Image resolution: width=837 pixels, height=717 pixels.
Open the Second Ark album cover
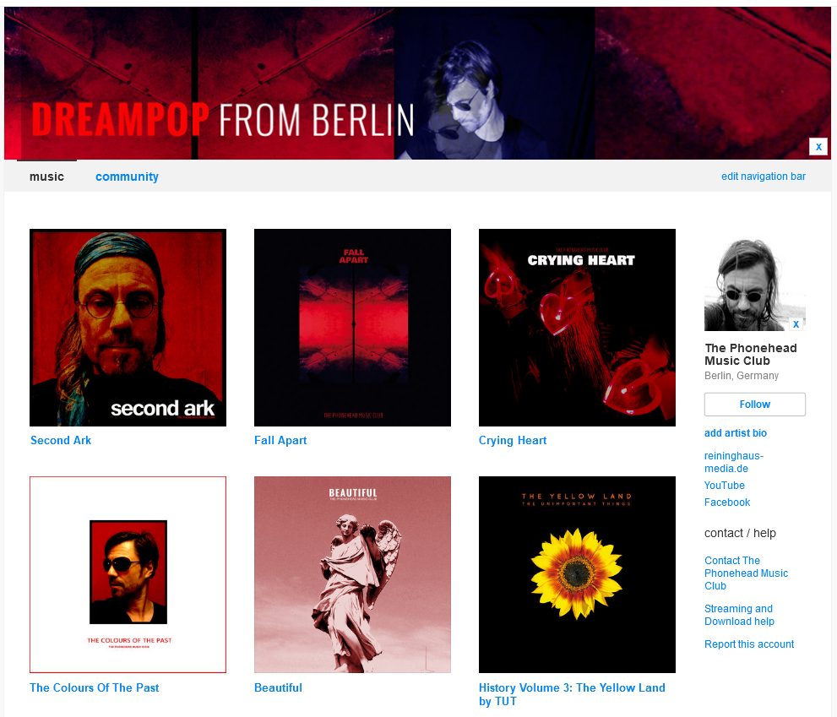point(128,328)
